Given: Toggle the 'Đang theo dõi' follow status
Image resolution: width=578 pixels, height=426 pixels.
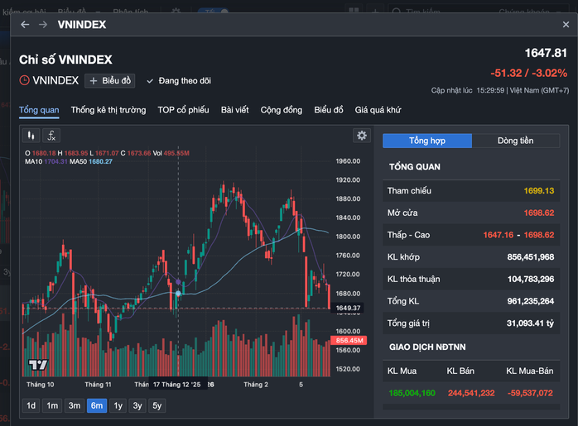Looking at the screenshot, I should 179,81.
